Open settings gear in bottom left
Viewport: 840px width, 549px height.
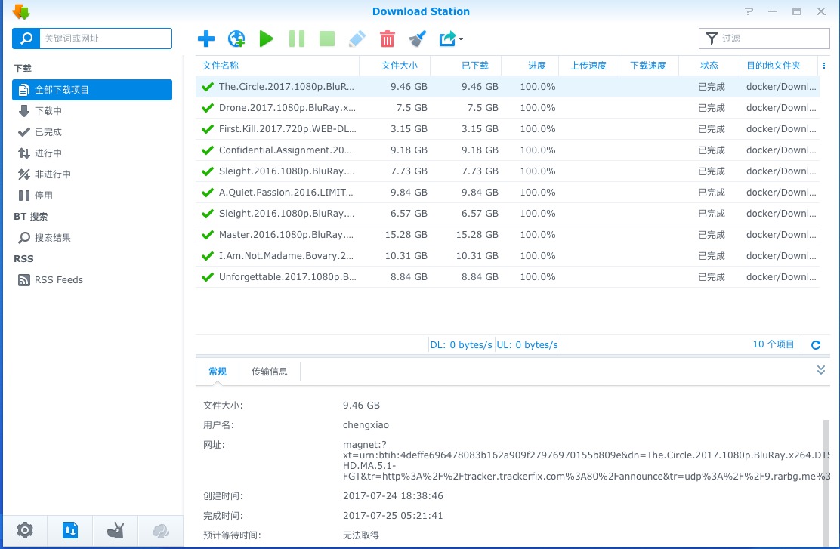(x=25, y=531)
